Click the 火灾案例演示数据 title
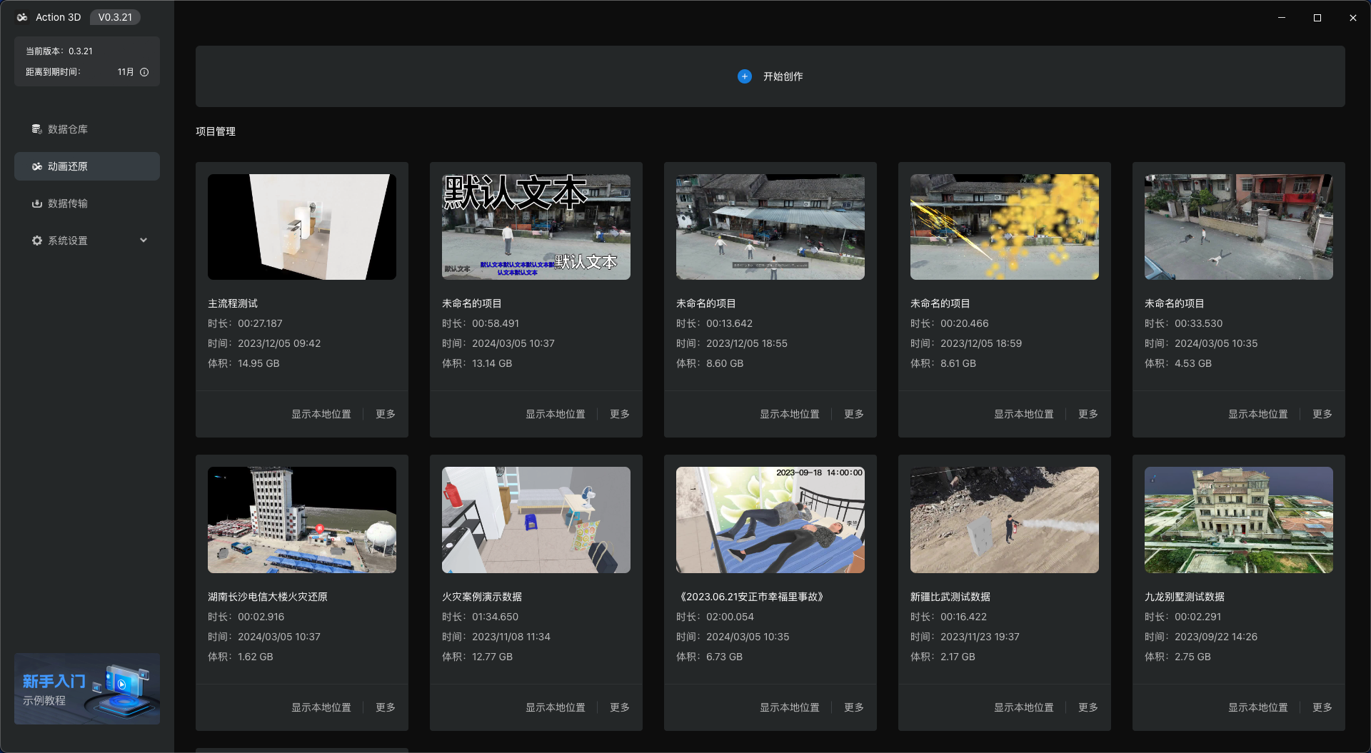This screenshot has width=1371, height=753. pyautogui.click(x=482, y=597)
